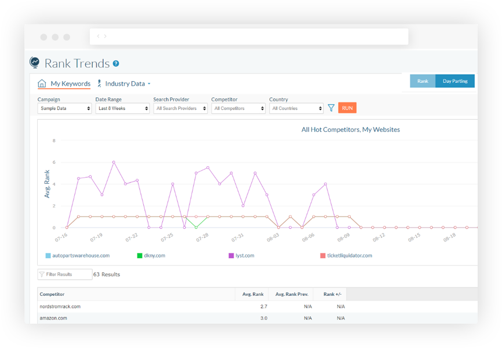Expand the Industry Data caret arrow
The height and width of the screenshot is (348, 502).
149,84
